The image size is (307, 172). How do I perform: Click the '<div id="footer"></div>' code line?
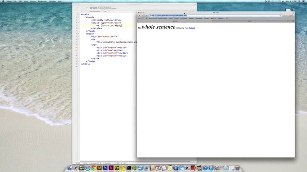point(111,56)
